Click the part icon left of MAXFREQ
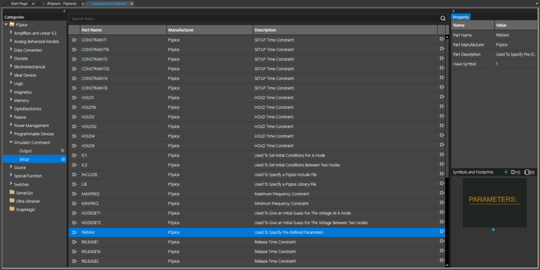Image resolution: width=540 pixels, height=270 pixels. point(74,194)
